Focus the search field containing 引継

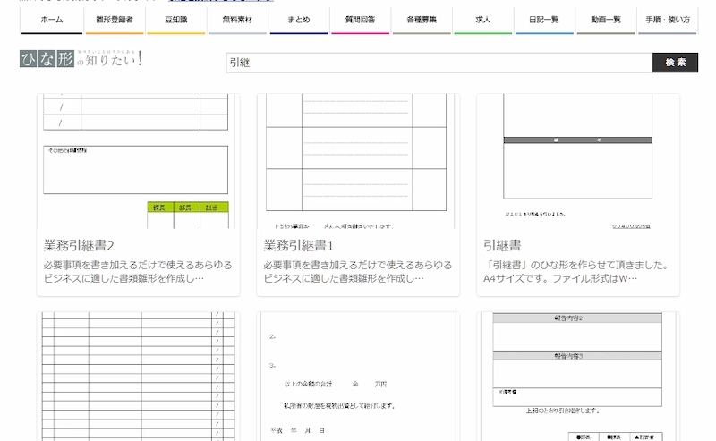click(439, 63)
